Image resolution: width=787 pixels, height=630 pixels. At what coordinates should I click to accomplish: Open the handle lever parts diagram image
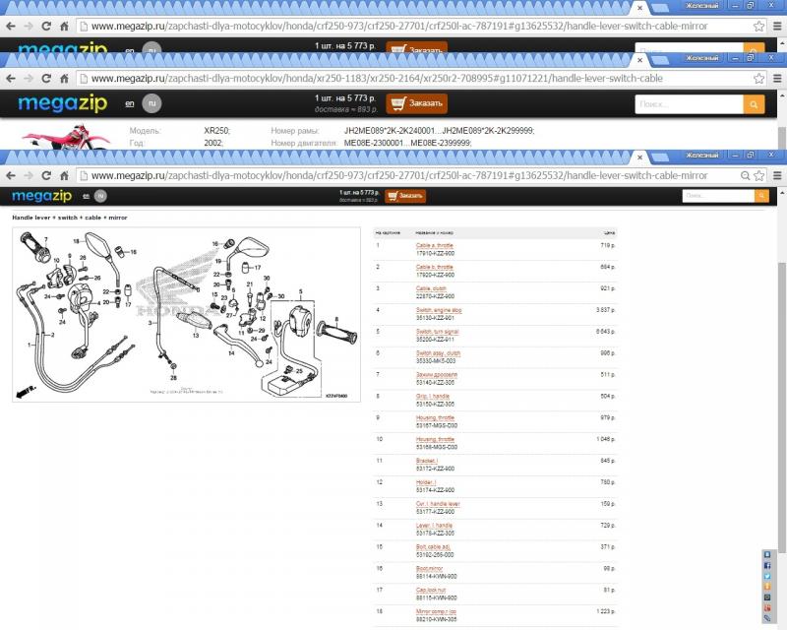[186, 315]
